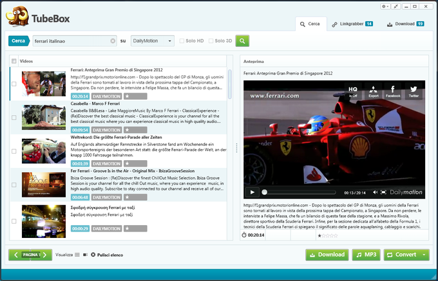Image resolution: width=438 pixels, height=281 pixels.
Task: Click the compact mode arrows icon in title bar
Action: [x=395, y=6]
